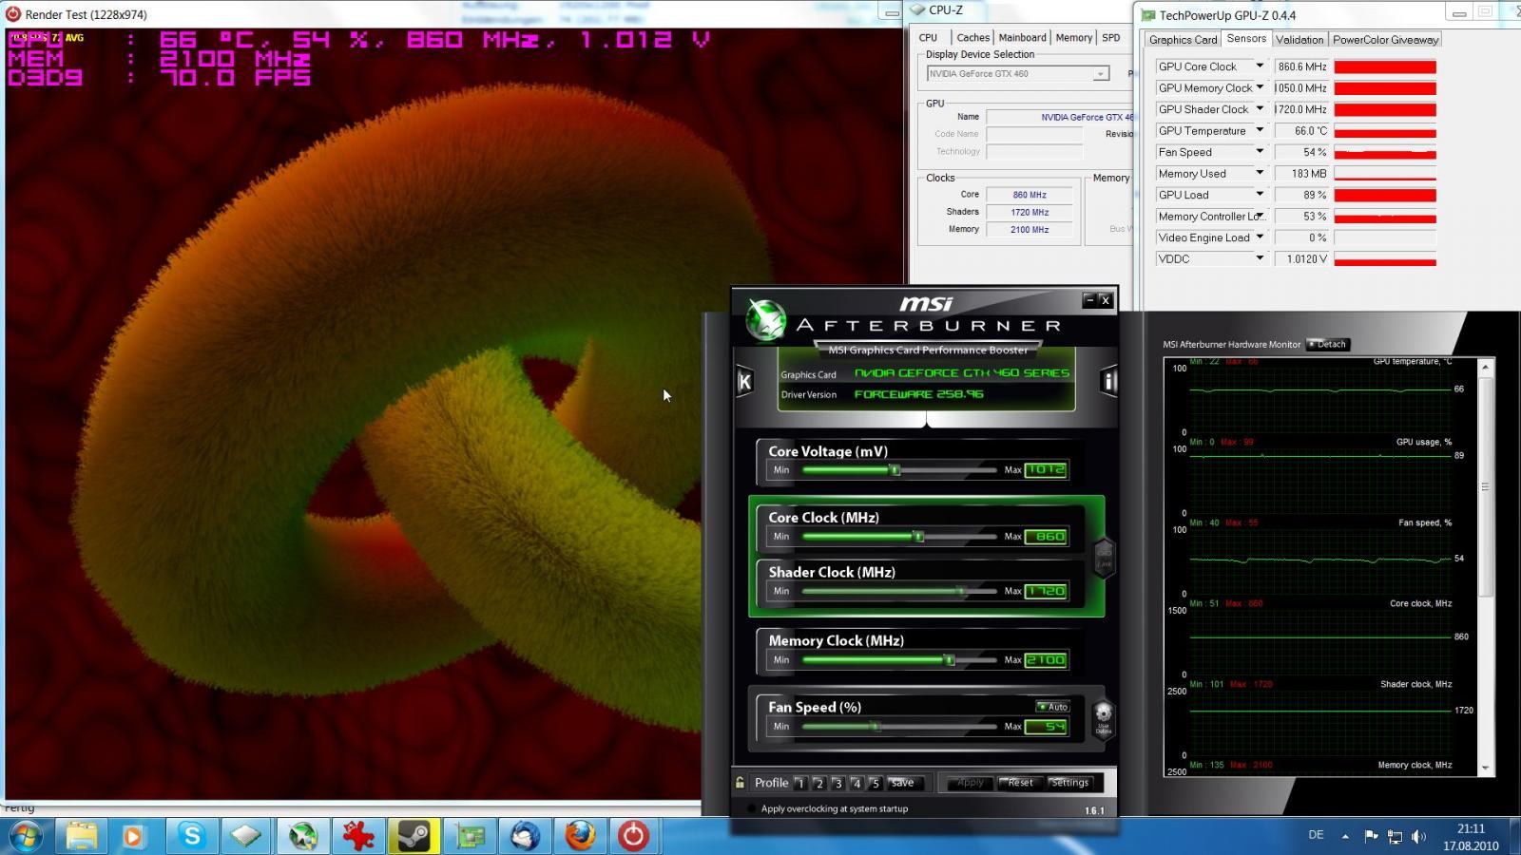The width and height of the screenshot is (1521, 855).
Task: Expand the GPU Load sensor dropdown
Action: tap(1260, 195)
